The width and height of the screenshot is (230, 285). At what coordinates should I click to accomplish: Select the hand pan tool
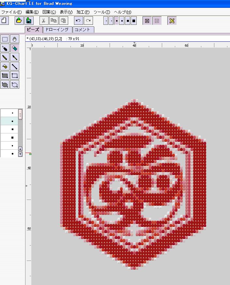click(x=15, y=39)
